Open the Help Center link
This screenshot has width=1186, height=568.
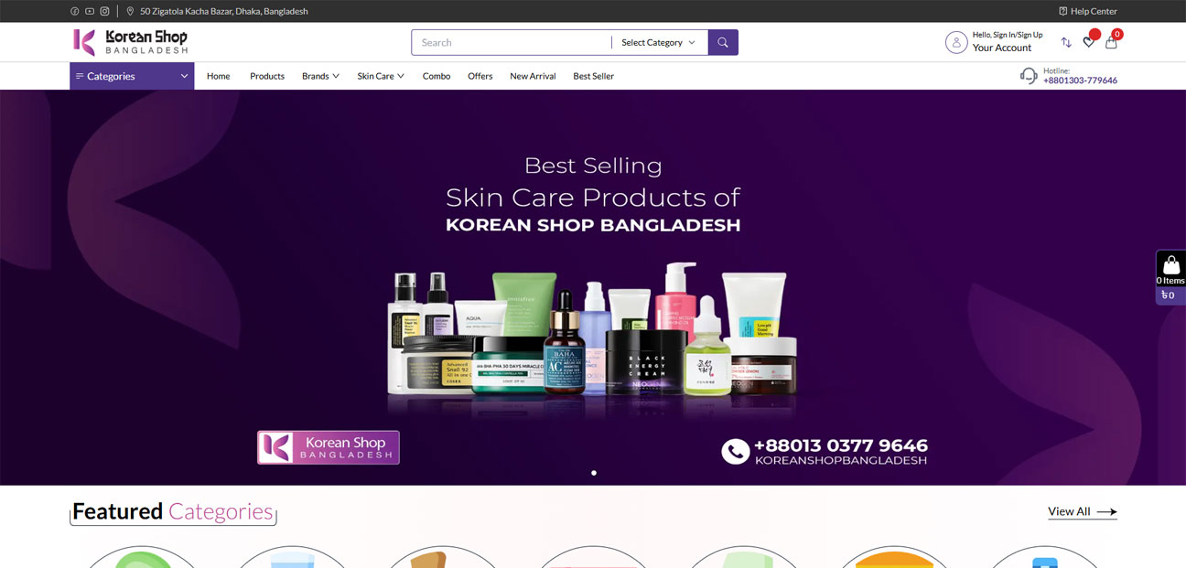(1088, 11)
